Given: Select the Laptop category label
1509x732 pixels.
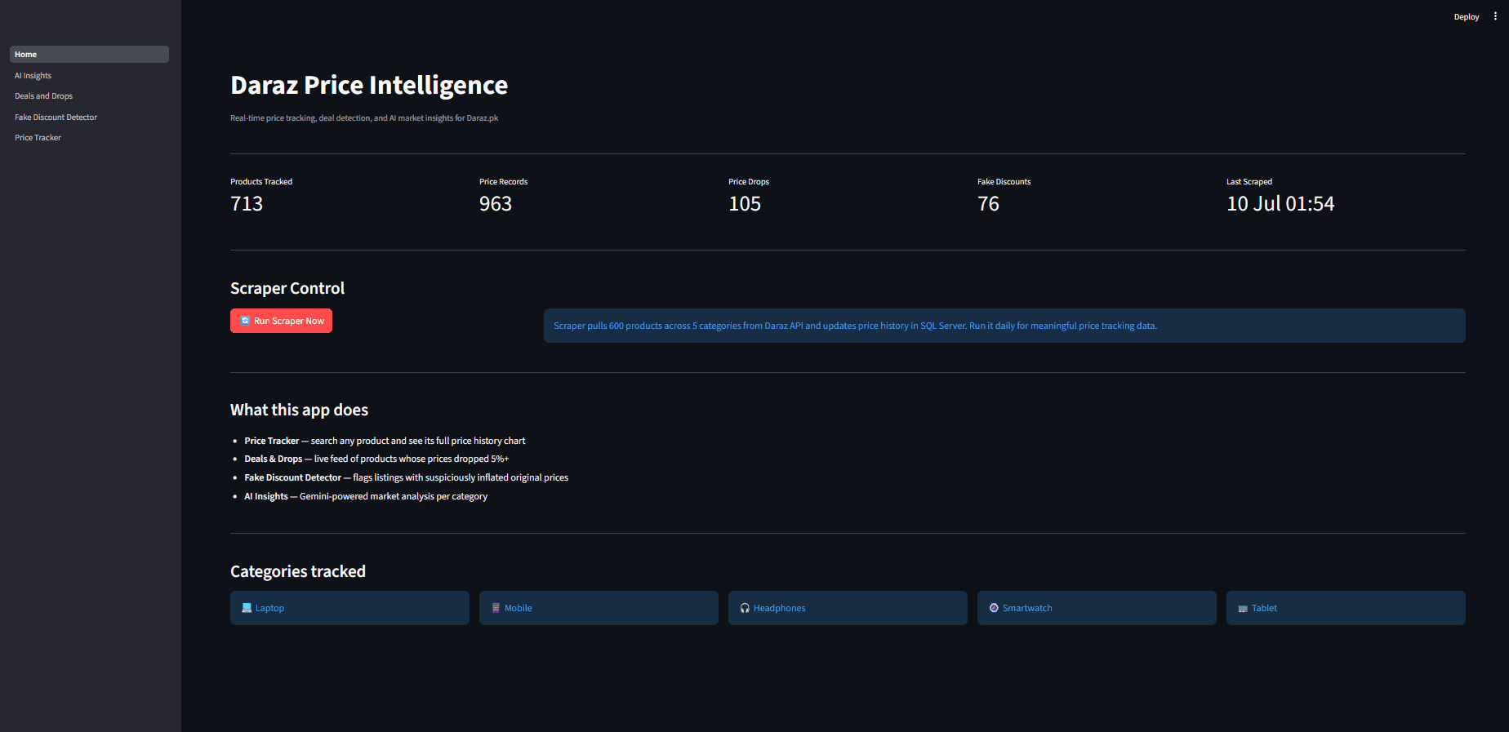Looking at the screenshot, I should tap(269, 608).
